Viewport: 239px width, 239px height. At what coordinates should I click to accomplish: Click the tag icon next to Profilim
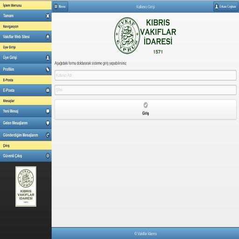point(48,70)
